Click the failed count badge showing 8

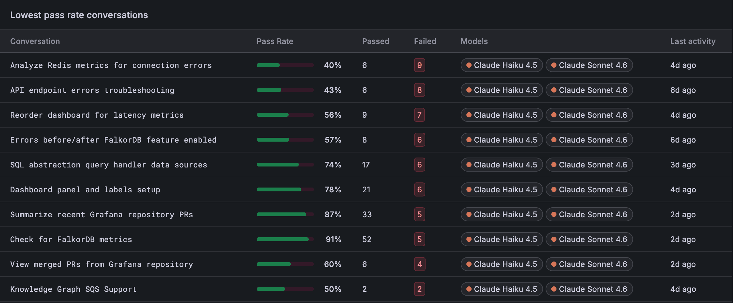419,90
